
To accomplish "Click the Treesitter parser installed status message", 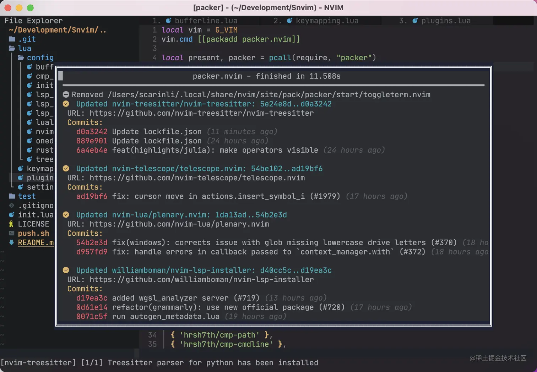I will click(x=159, y=362).
